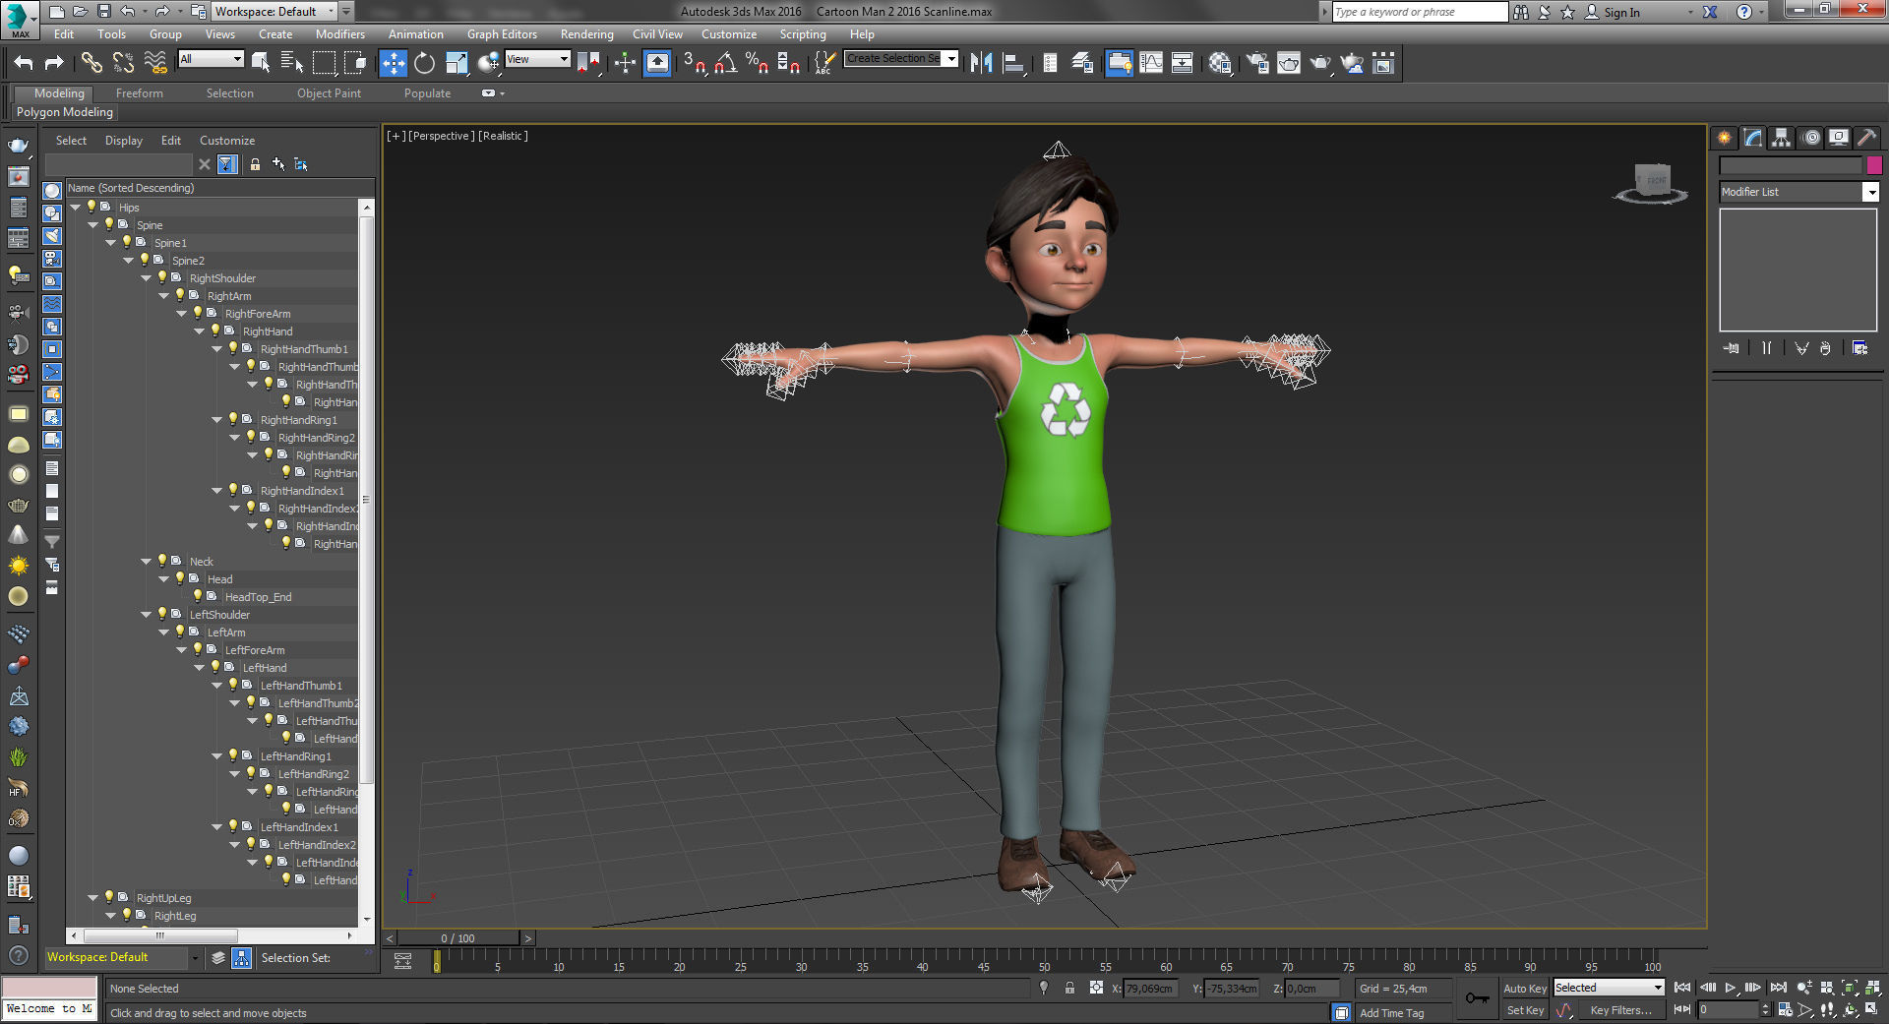The width and height of the screenshot is (1889, 1024).
Task: Collapse the Spine2 tree node
Action: 129,261
